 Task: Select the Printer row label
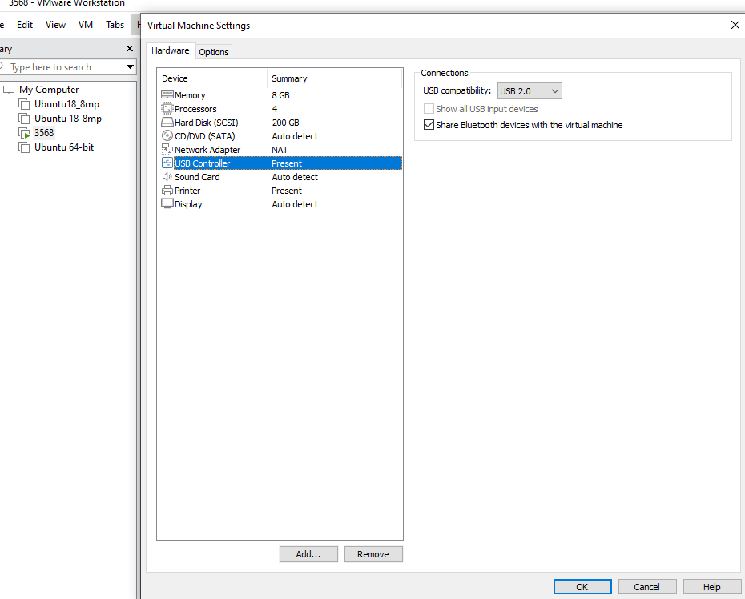(187, 191)
